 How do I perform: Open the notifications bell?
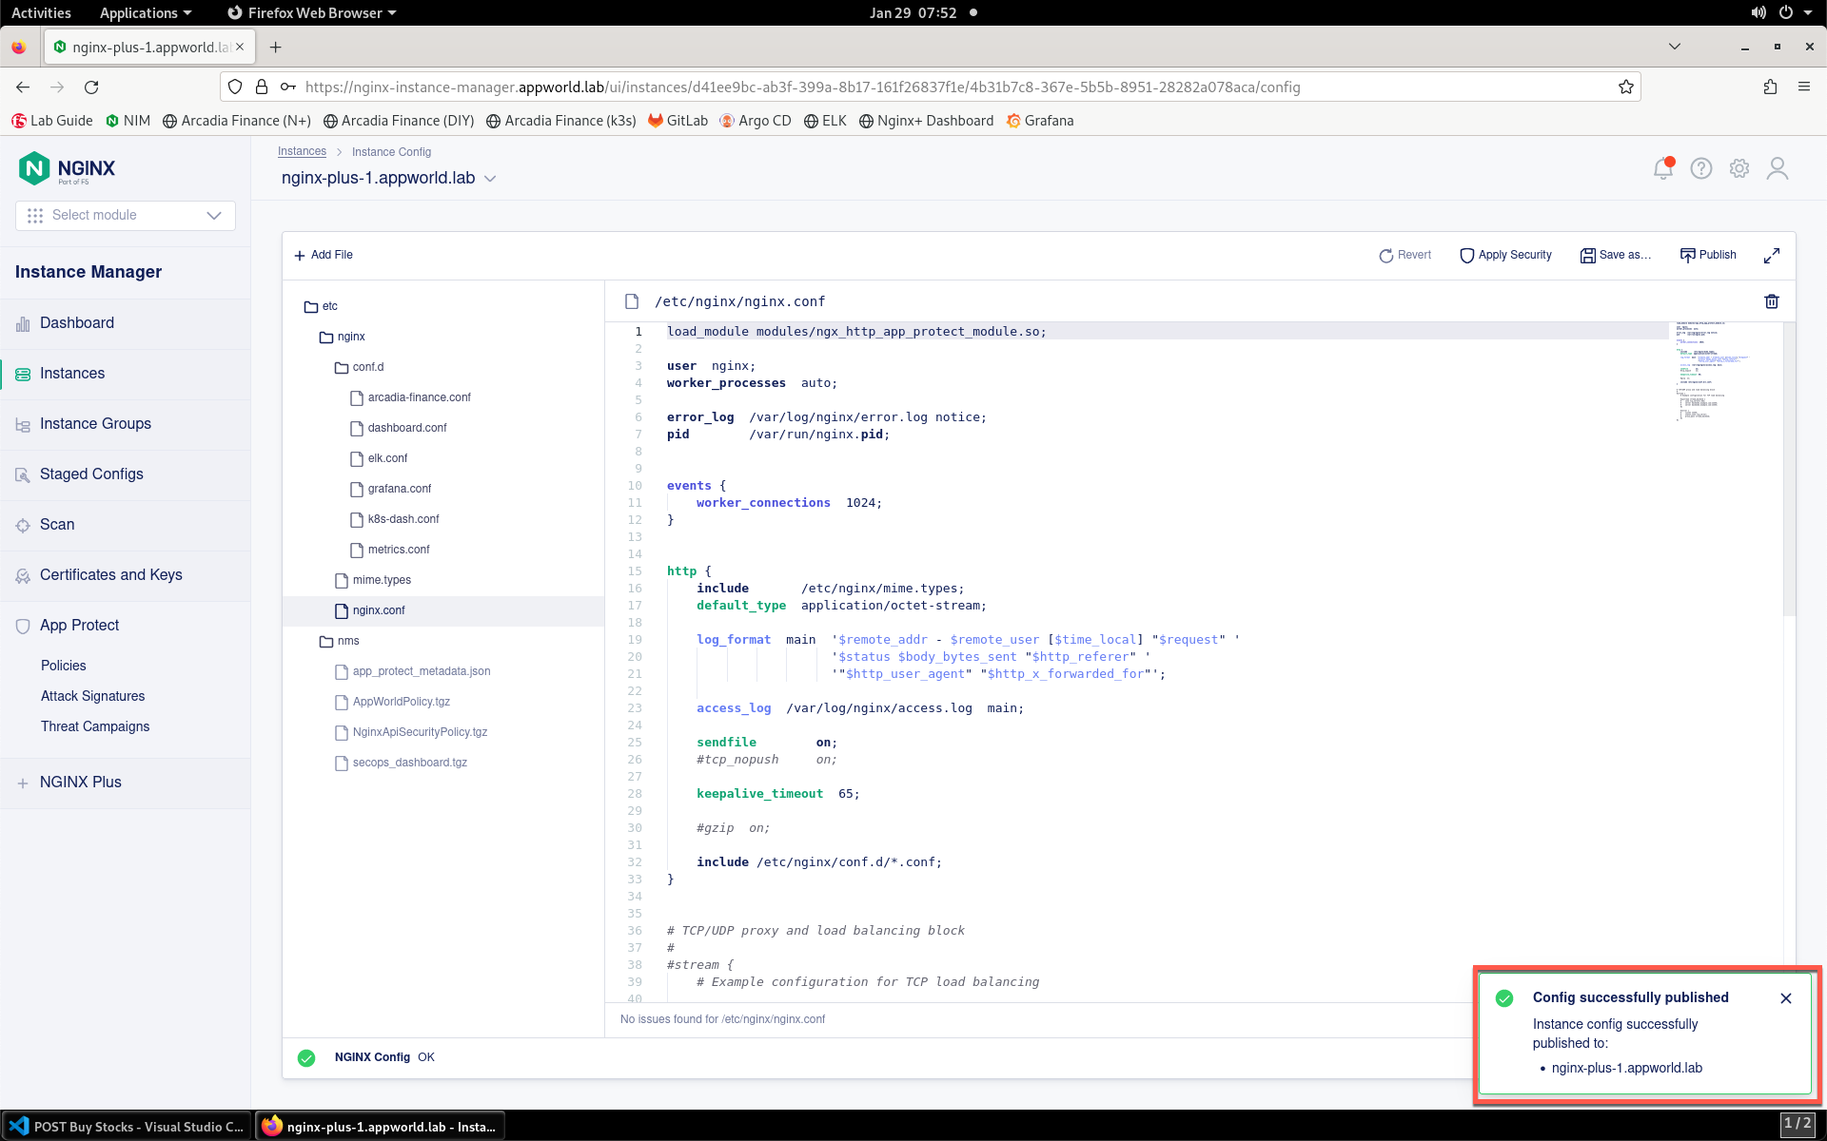1663,168
